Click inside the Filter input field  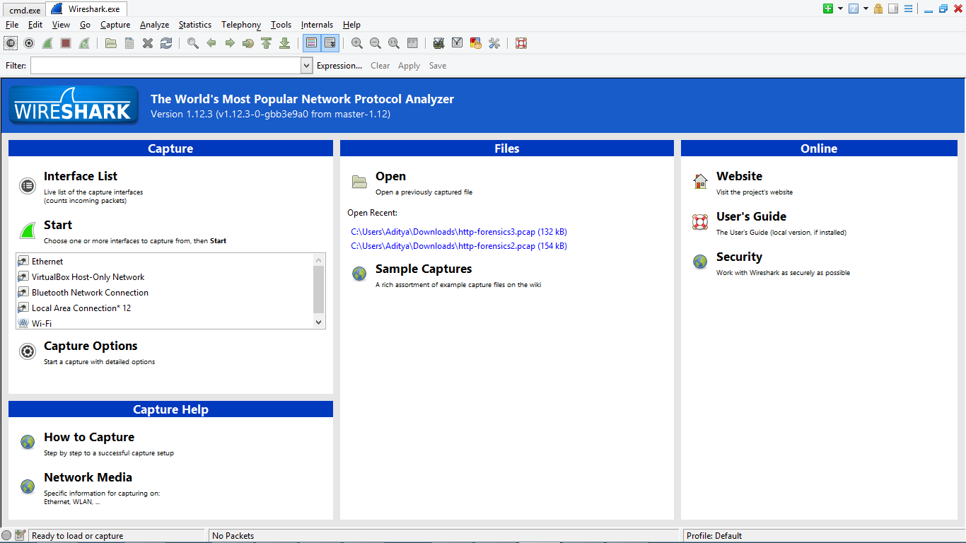click(165, 66)
